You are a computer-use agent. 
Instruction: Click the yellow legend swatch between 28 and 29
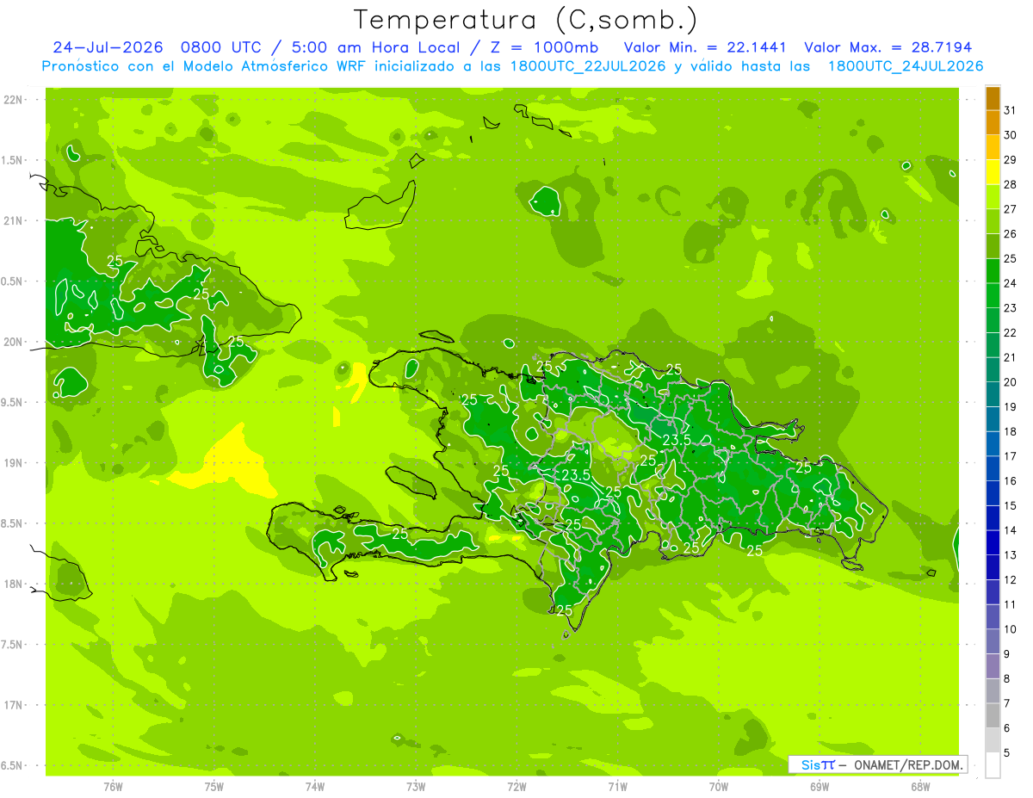(x=993, y=172)
